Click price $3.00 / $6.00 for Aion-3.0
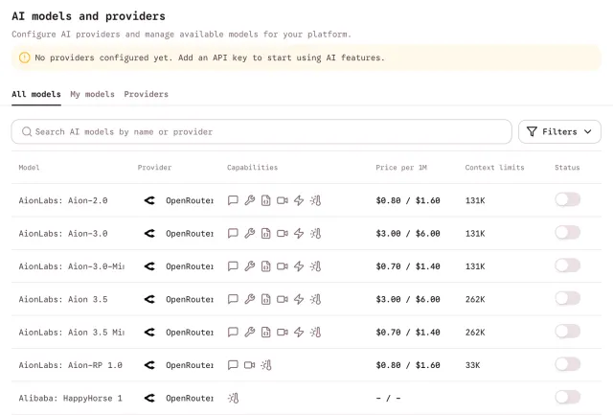Viewport: 613px width, 415px height. [408, 234]
